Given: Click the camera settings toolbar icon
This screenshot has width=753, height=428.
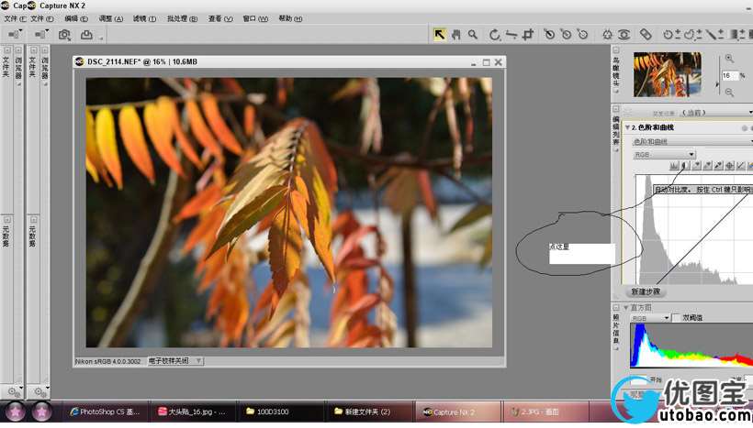Looking at the screenshot, I should click(64, 35).
